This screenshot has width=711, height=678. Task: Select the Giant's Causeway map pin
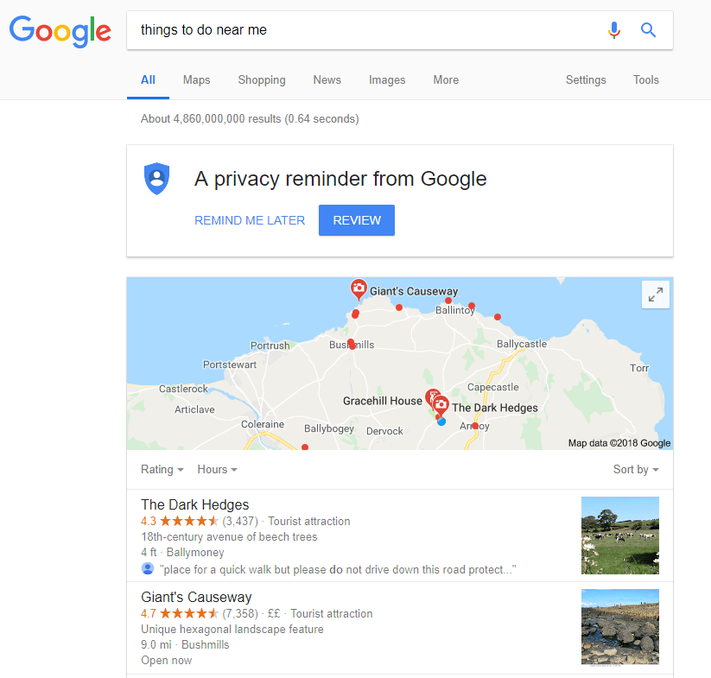tap(359, 288)
